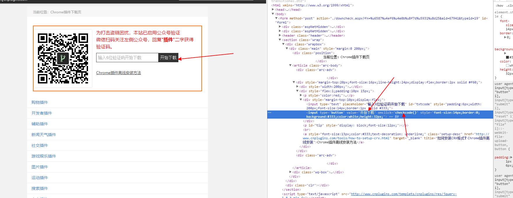Collapse the div class="wrapbox" node
The image size is (513, 198).
point(283,44)
